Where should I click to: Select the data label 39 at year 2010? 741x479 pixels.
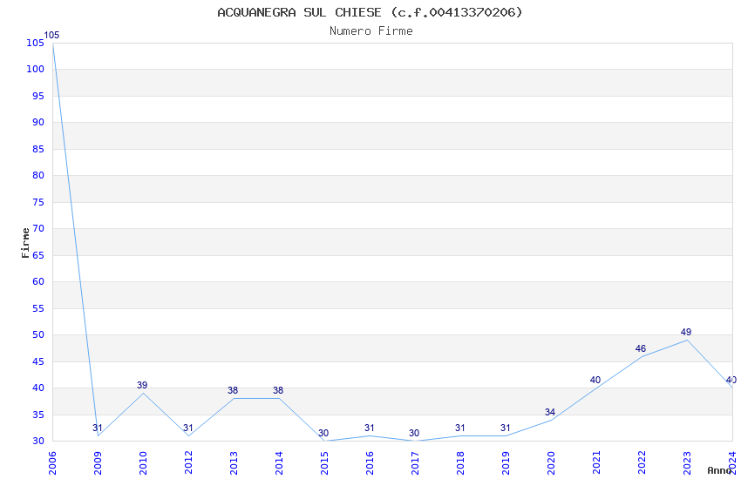142,385
